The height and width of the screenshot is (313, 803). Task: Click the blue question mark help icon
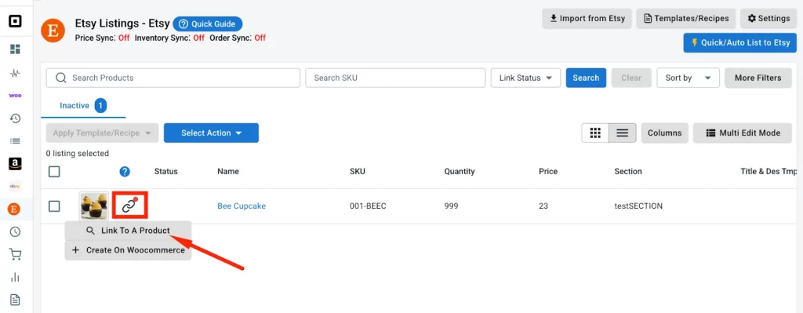(125, 172)
